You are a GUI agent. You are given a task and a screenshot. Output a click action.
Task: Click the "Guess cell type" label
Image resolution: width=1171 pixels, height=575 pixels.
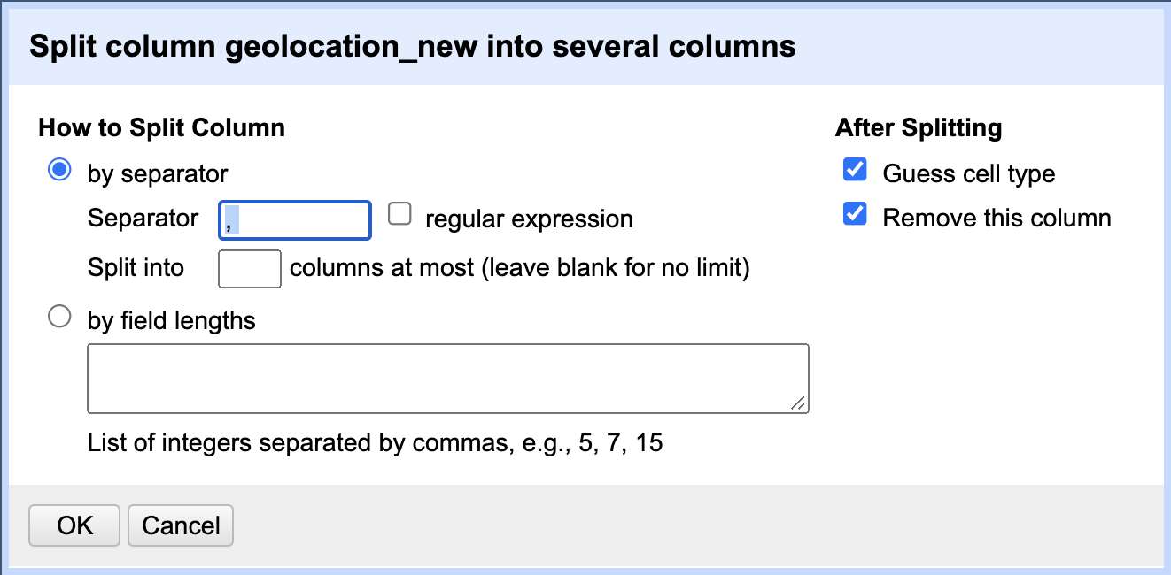click(x=968, y=173)
